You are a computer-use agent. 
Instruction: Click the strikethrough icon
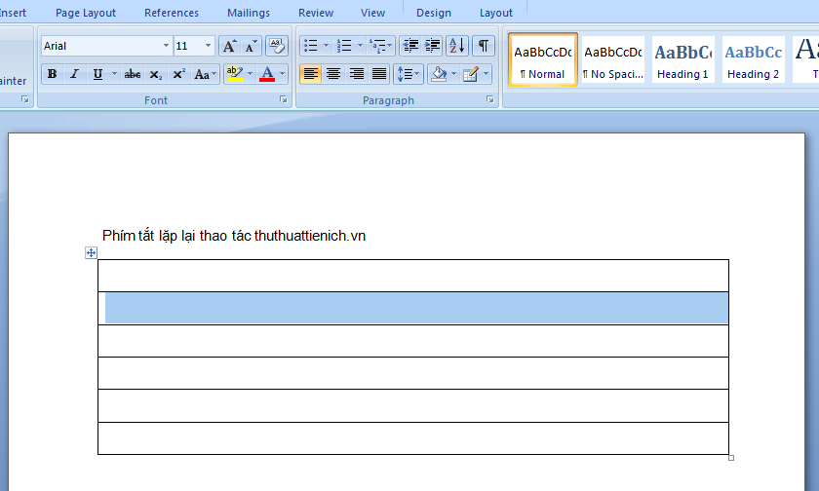pos(133,74)
